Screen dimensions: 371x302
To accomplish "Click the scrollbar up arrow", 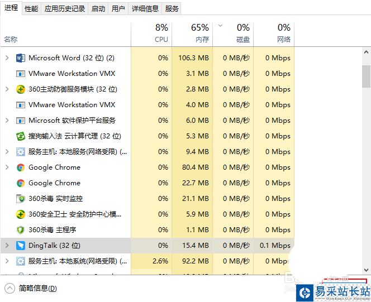I will click(367, 52).
